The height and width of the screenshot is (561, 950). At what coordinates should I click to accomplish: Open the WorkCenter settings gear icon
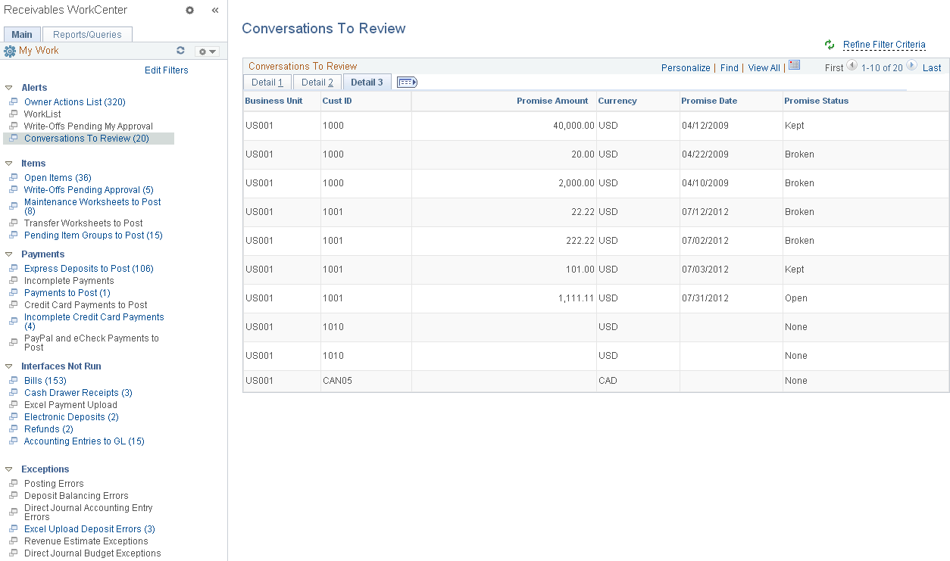[x=189, y=11]
